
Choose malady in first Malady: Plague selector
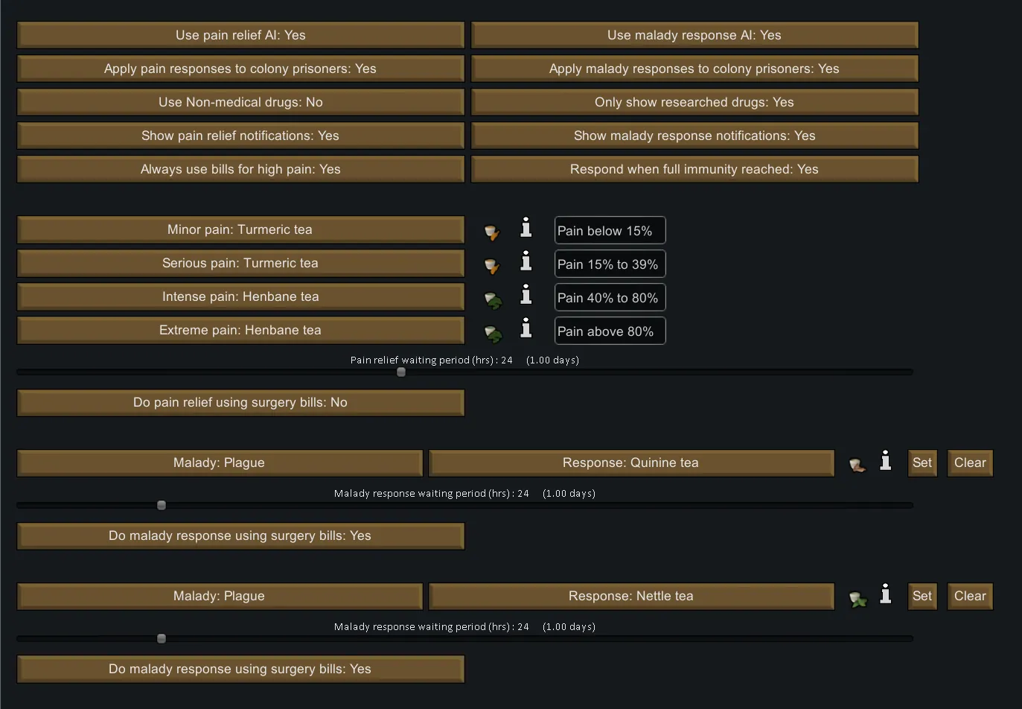(x=219, y=462)
